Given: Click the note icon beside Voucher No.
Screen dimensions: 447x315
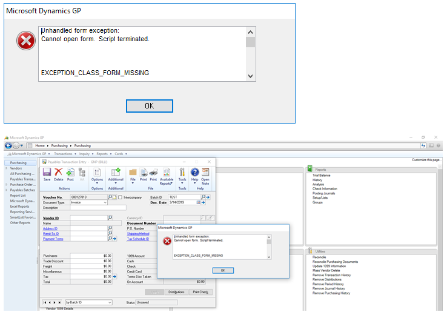Looking at the screenshot, I should tap(114, 197).
